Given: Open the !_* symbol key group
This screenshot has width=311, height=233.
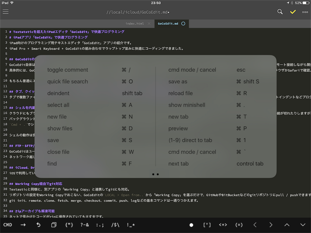Looking at the screenshot, I should pos(131,225).
